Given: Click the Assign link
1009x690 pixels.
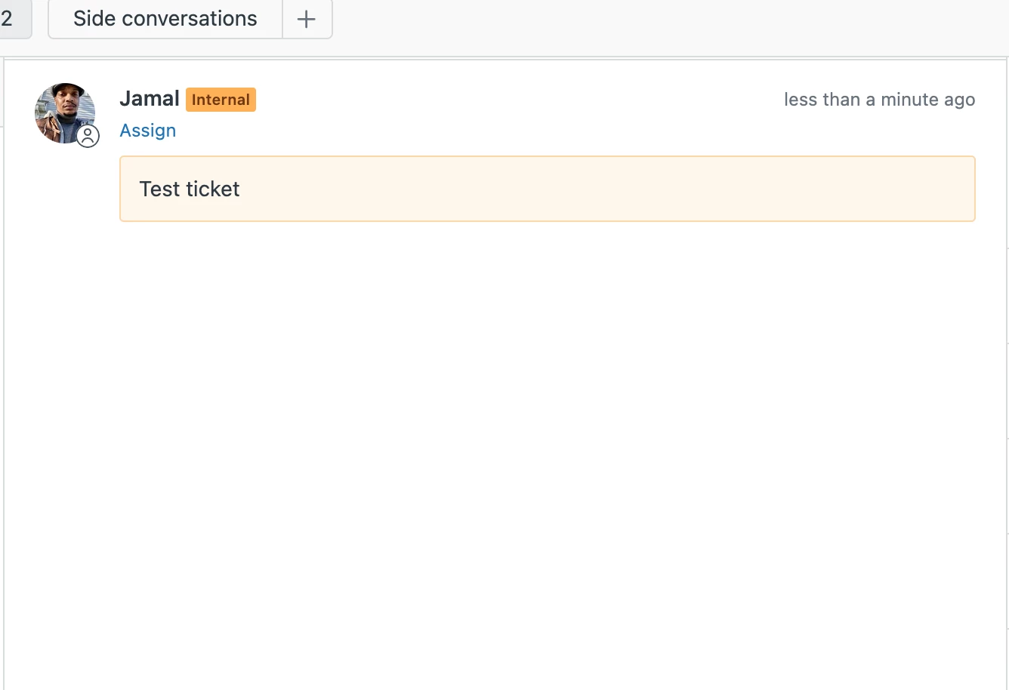Looking at the screenshot, I should pos(148,131).
